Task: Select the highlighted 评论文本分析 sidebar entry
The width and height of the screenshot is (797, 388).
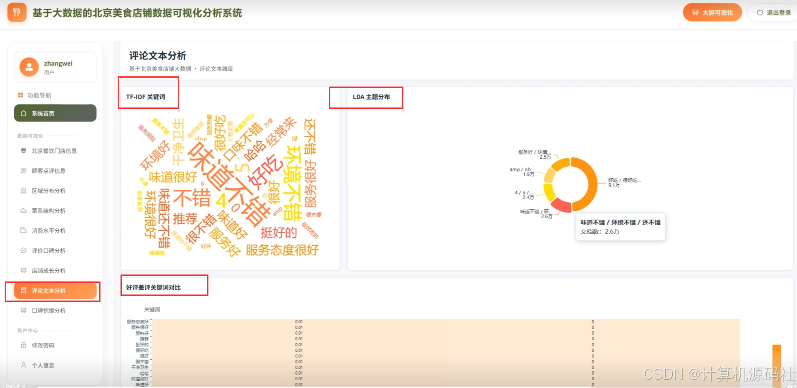Action: click(x=55, y=291)
